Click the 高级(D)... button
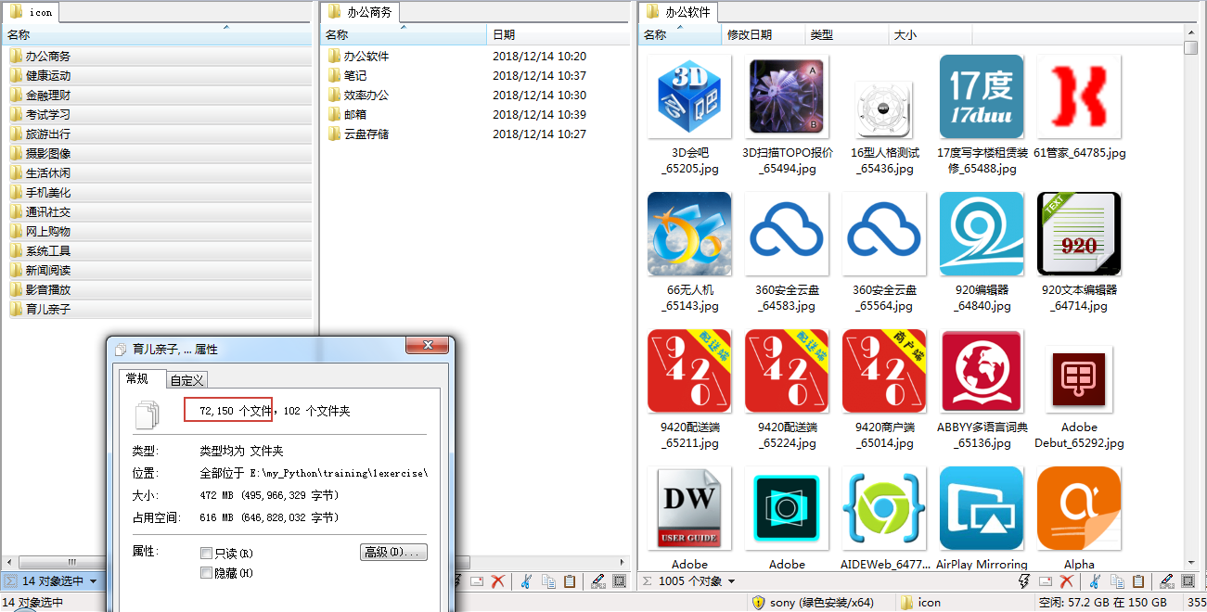The height and width of the screenshot is (612, 1207). 393,553
